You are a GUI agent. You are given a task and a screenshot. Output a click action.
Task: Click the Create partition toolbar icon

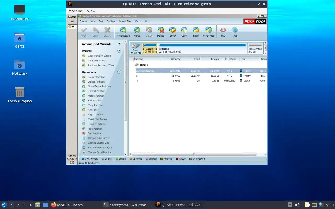[149, 30]
